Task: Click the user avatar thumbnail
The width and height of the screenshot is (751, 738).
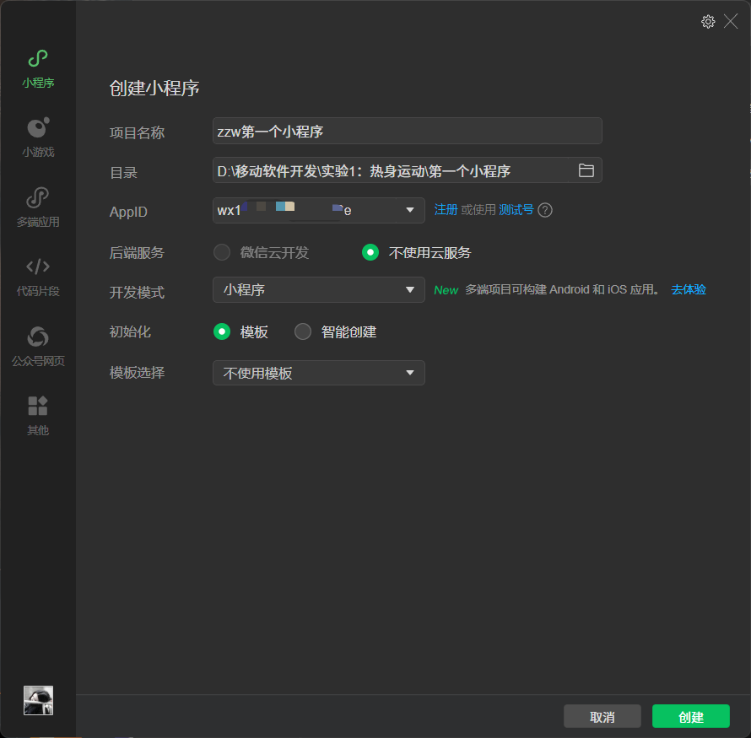Action: click(38, 700)
